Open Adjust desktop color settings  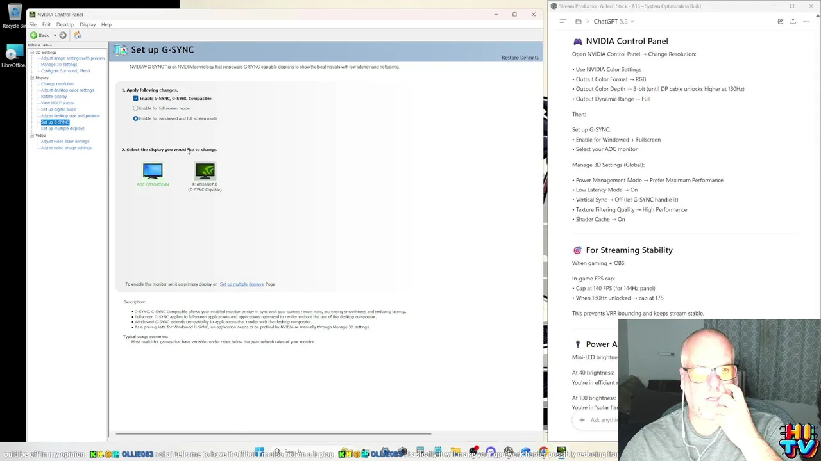tap(67, 90)
